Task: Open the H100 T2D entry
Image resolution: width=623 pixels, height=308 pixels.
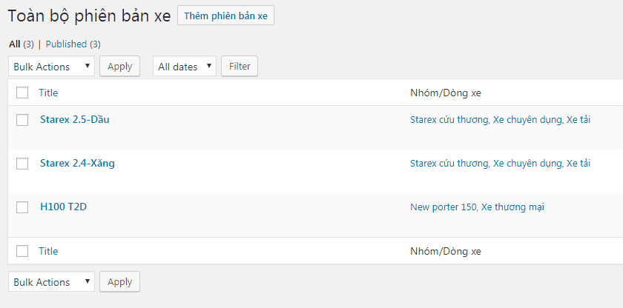Action: click(64, 207)
